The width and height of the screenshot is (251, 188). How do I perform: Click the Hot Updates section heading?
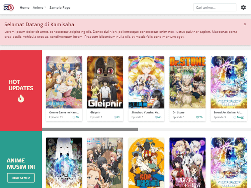coord(21,85)
